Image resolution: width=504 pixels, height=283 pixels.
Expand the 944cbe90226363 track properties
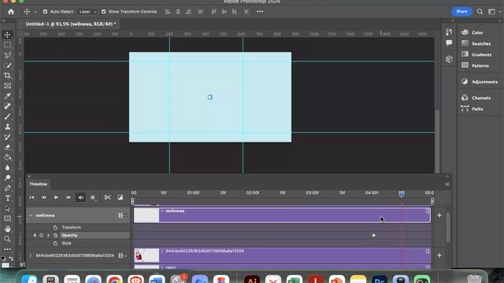pyautogui.click(x=31, y=255)
